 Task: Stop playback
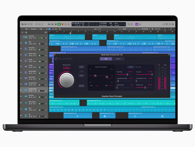click(56, 24)
